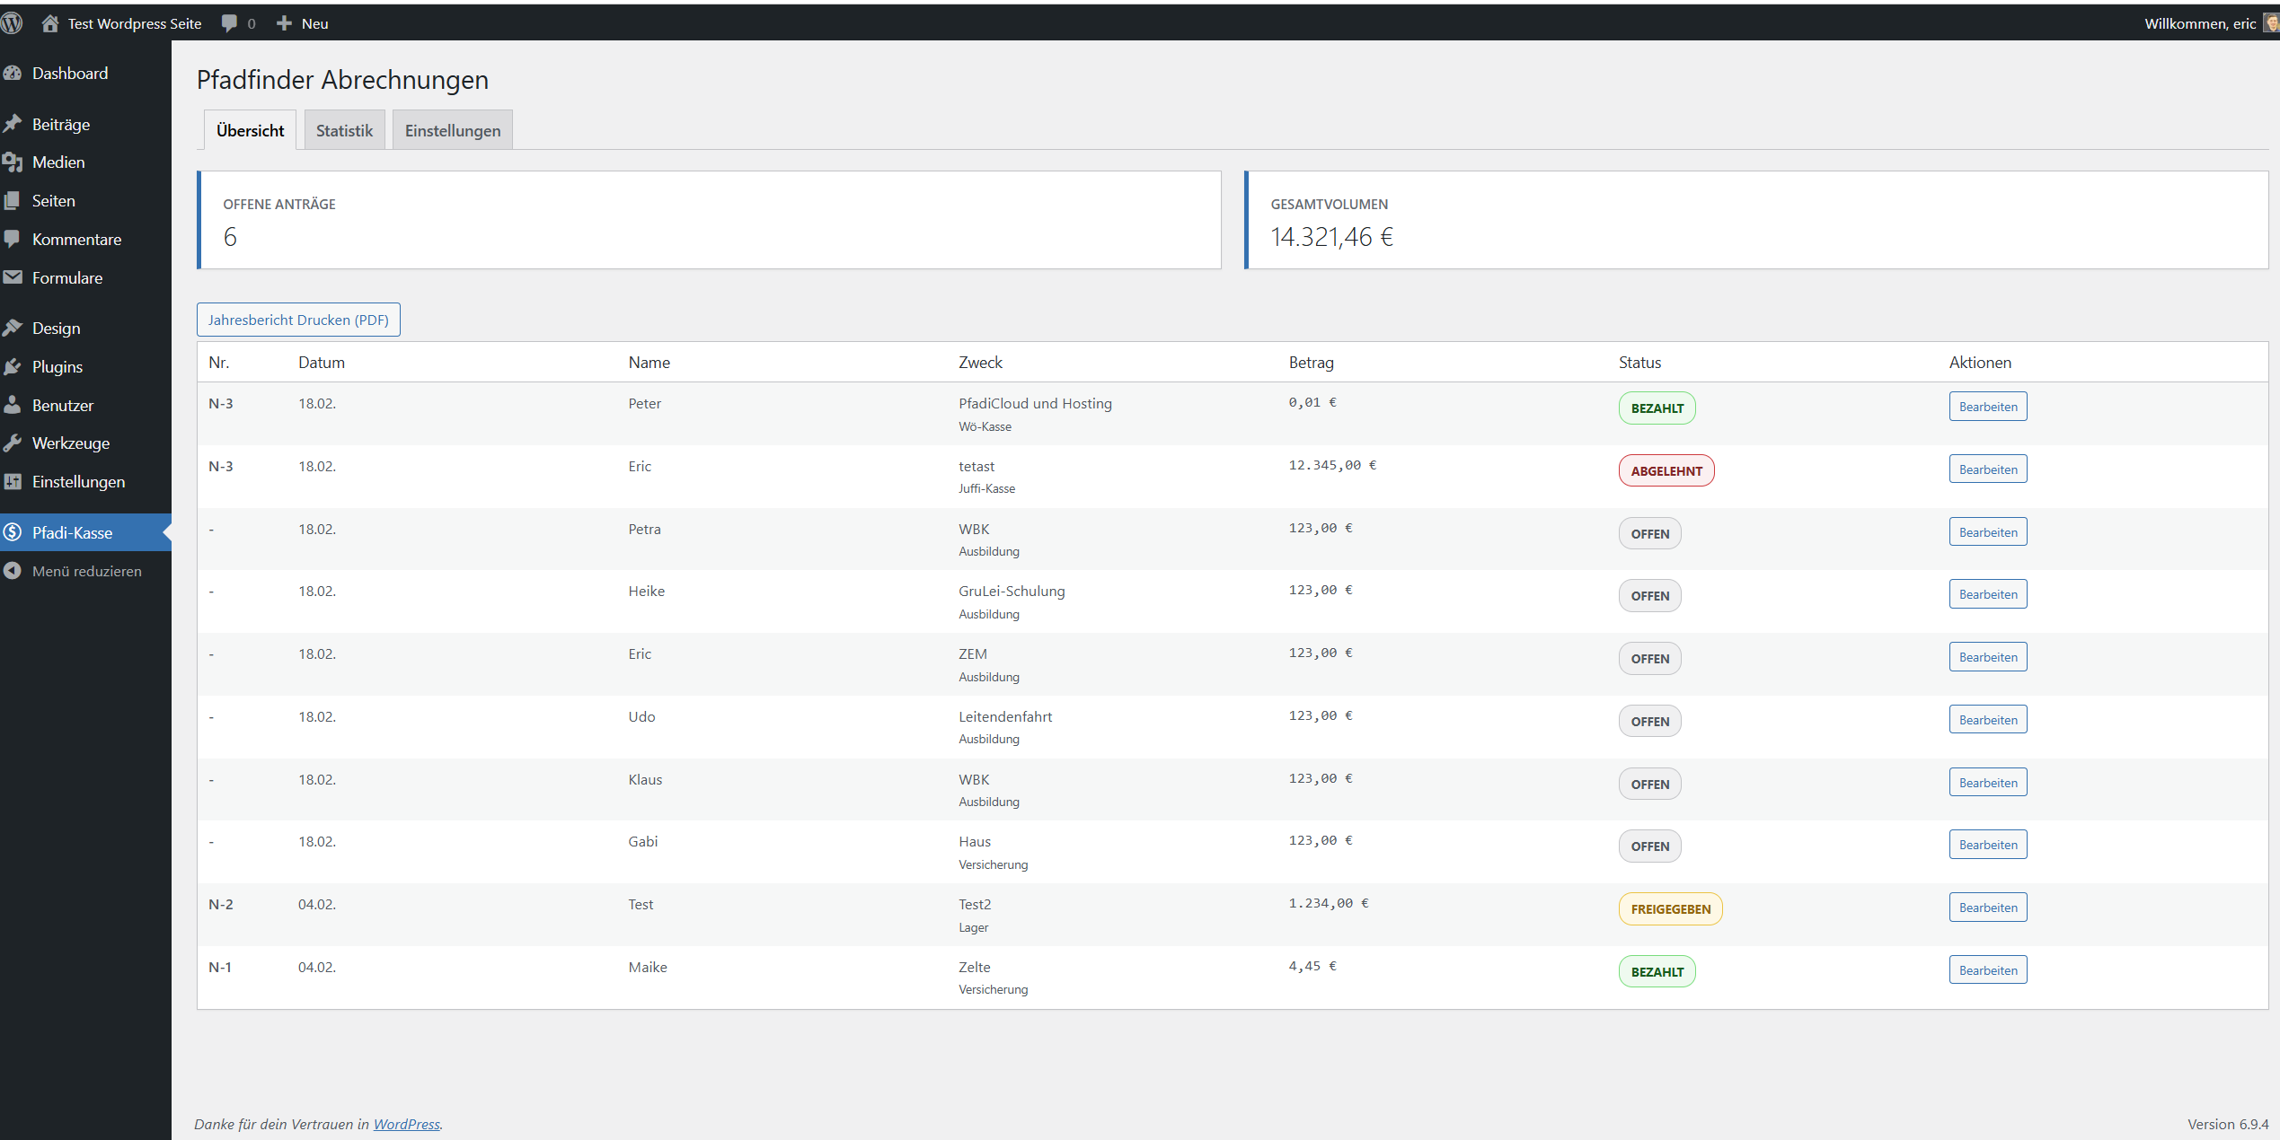
Task: Collapse sidebar with Menü reduzieren
Action: [86, 572]
